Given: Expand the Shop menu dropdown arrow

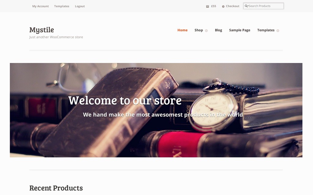Looking at the screenshot, I should 206,31.
